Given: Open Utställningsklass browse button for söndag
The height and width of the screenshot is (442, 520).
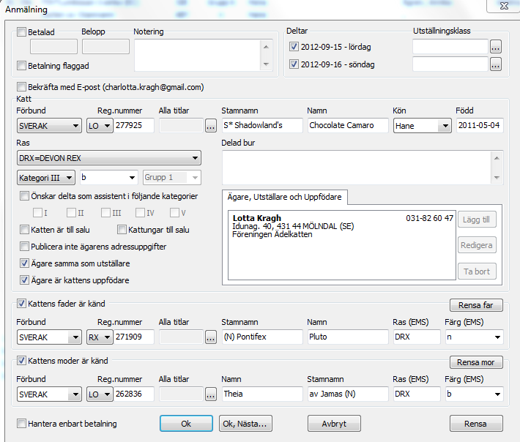Looking at the screenshot, I should (x=495, y=64).
